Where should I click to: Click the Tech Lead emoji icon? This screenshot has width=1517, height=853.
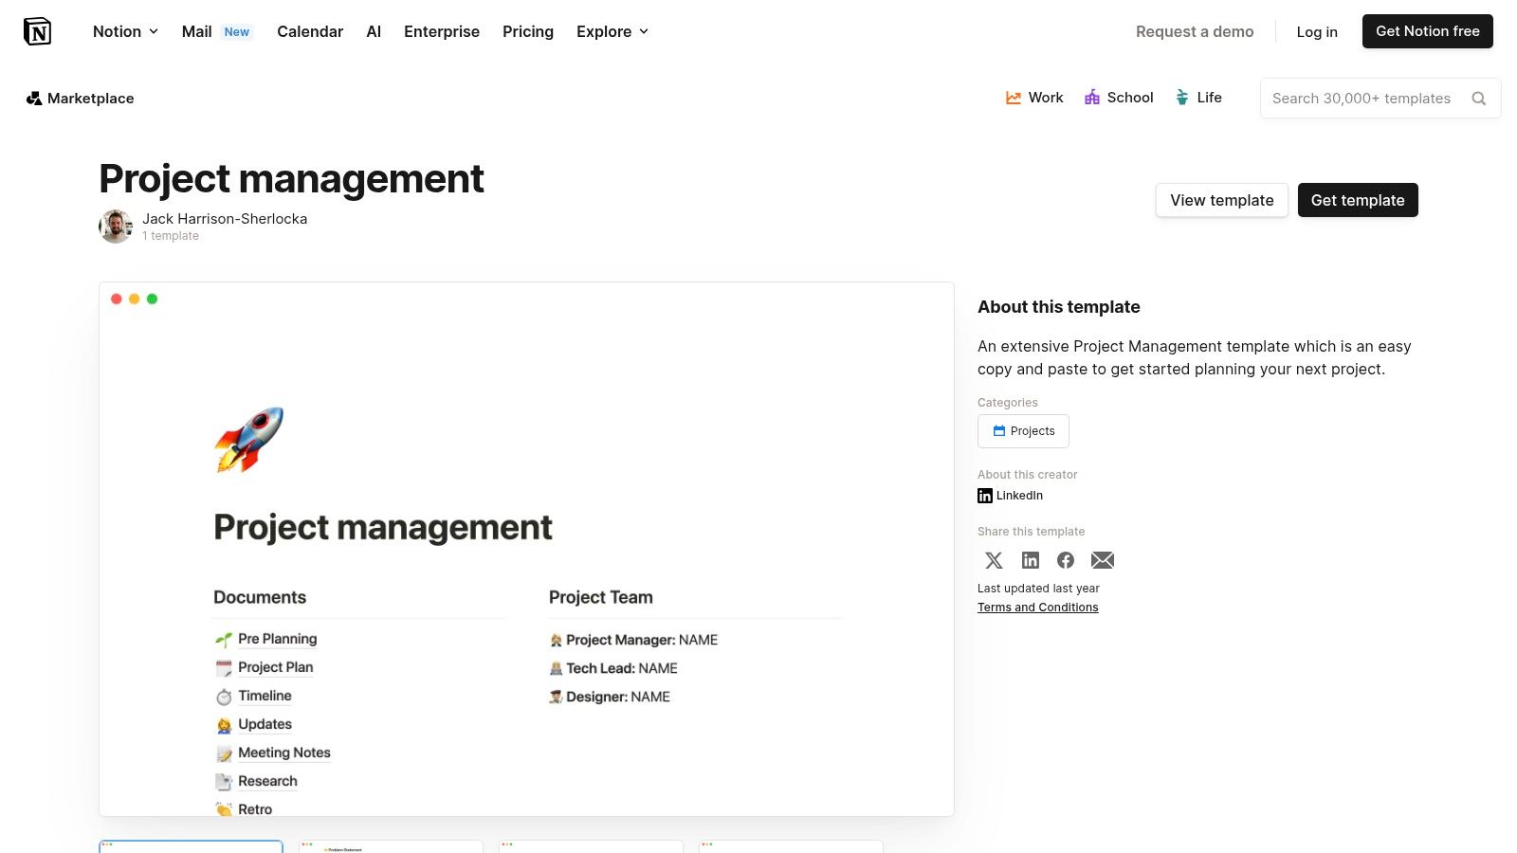pos(557,669)
